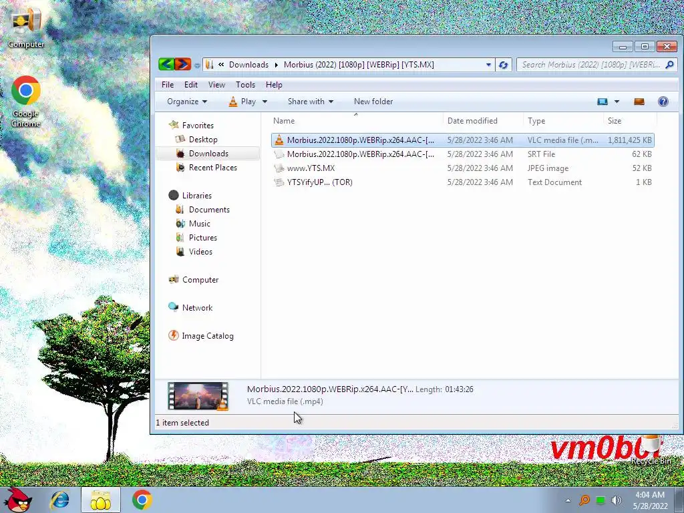Open Desktop in the navigation pane
Screen dimensions: 684x513
[x=203, y=139]
